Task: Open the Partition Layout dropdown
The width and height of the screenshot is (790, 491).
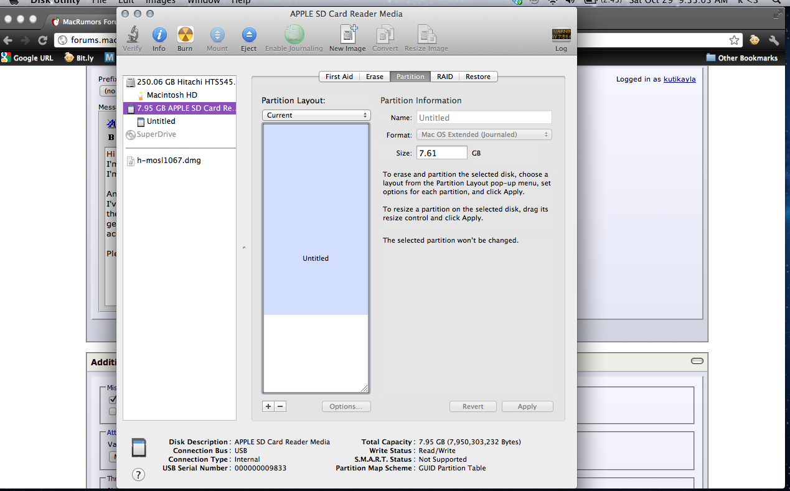Action: (316, 115)
